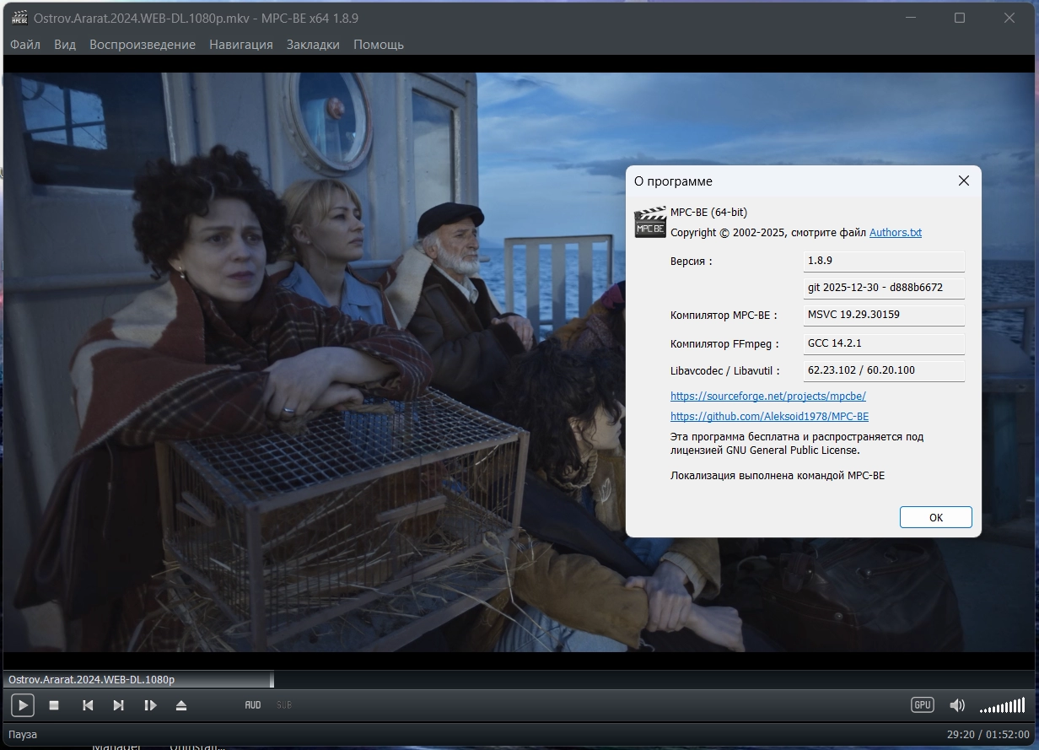Open the Навигация menu
This screenshot has width=1039, height=750.
241,45
